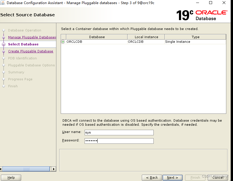Open the Manage Pluggable Databases step
The height and width of the screenshot is (181, 233).
tap(32, 37)
